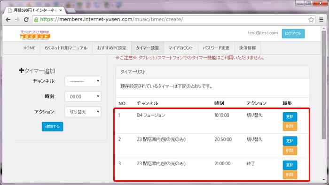Click 削除 for timer 3 at 21:00:00
The width and height of the screenshot is (329, 185).
pos(290,175)
